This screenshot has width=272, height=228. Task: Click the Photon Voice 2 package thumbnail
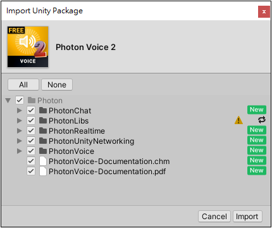tap(28, 47)
